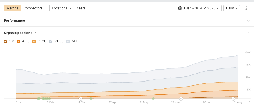Viewport: 254px width, 108px height.
Task: Toggle the 4–10 positions checkbox
Action: point(19,41)
